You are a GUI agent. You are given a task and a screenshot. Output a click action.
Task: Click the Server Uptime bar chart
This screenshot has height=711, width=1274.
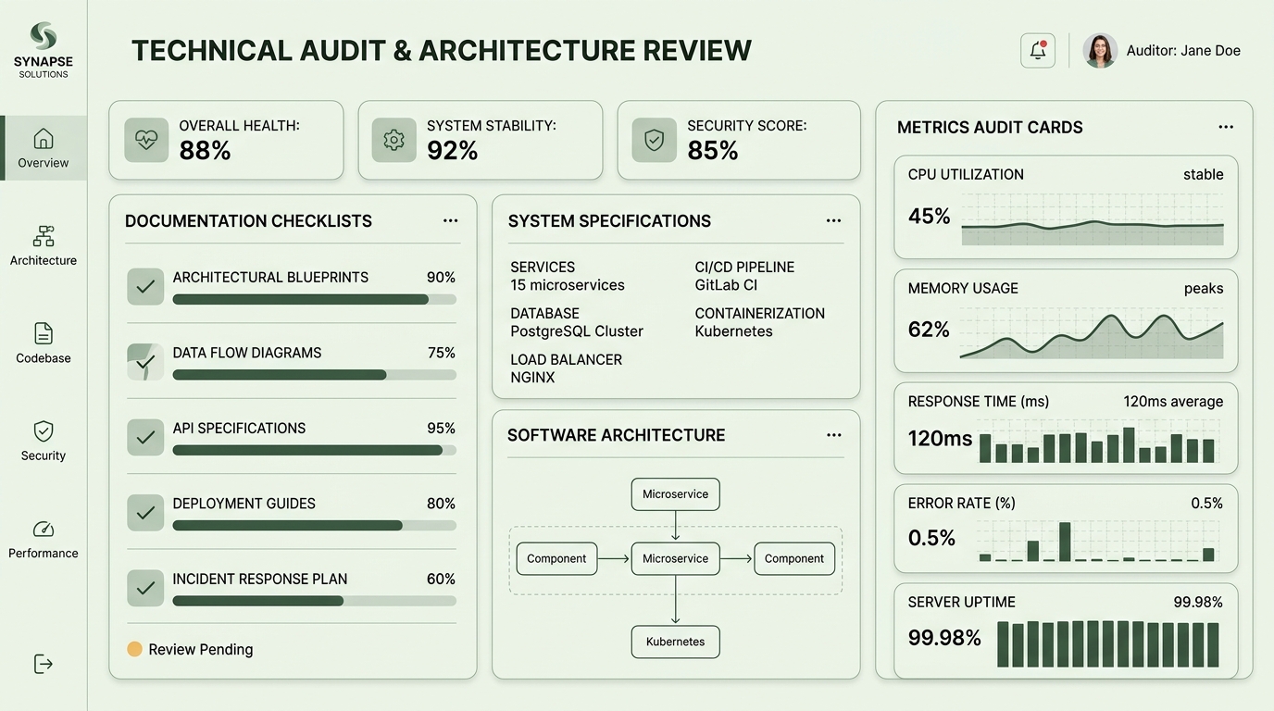click(1108, 643)
